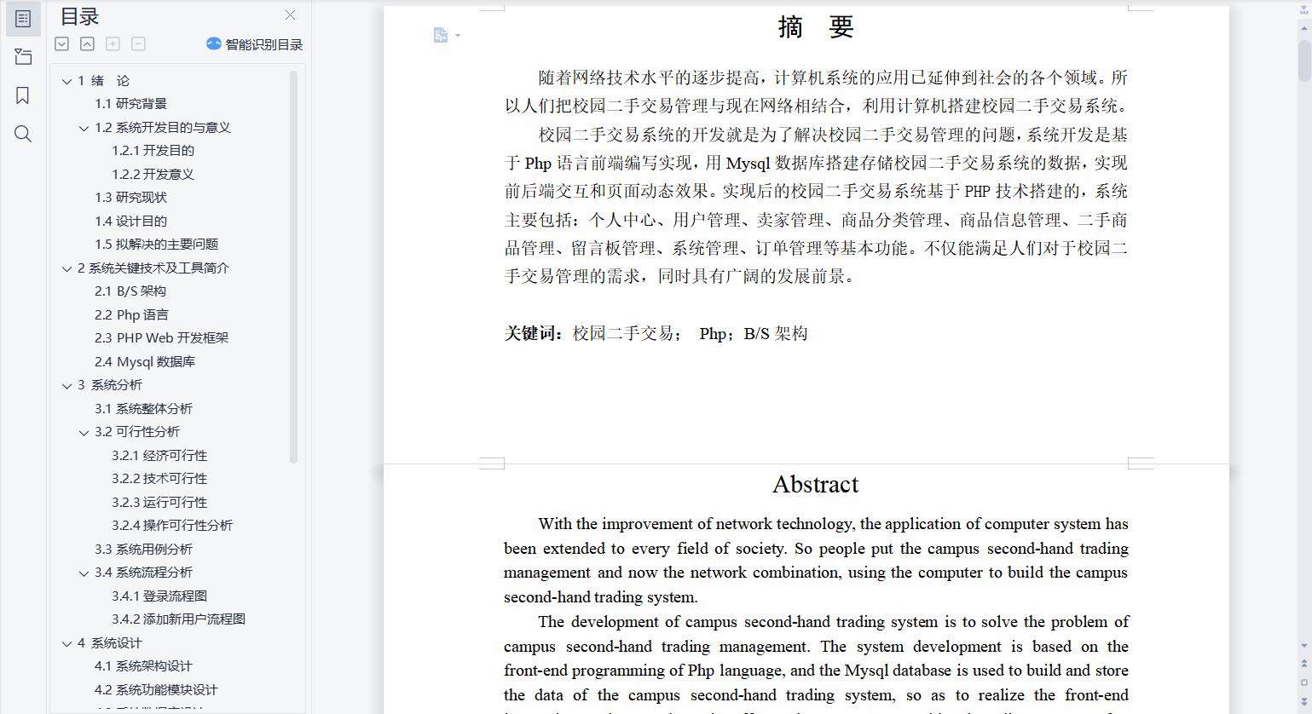Viewport: 1312px width, 714px height.
Task: Go to 1.2.1 开发目的
Action: 153,151
